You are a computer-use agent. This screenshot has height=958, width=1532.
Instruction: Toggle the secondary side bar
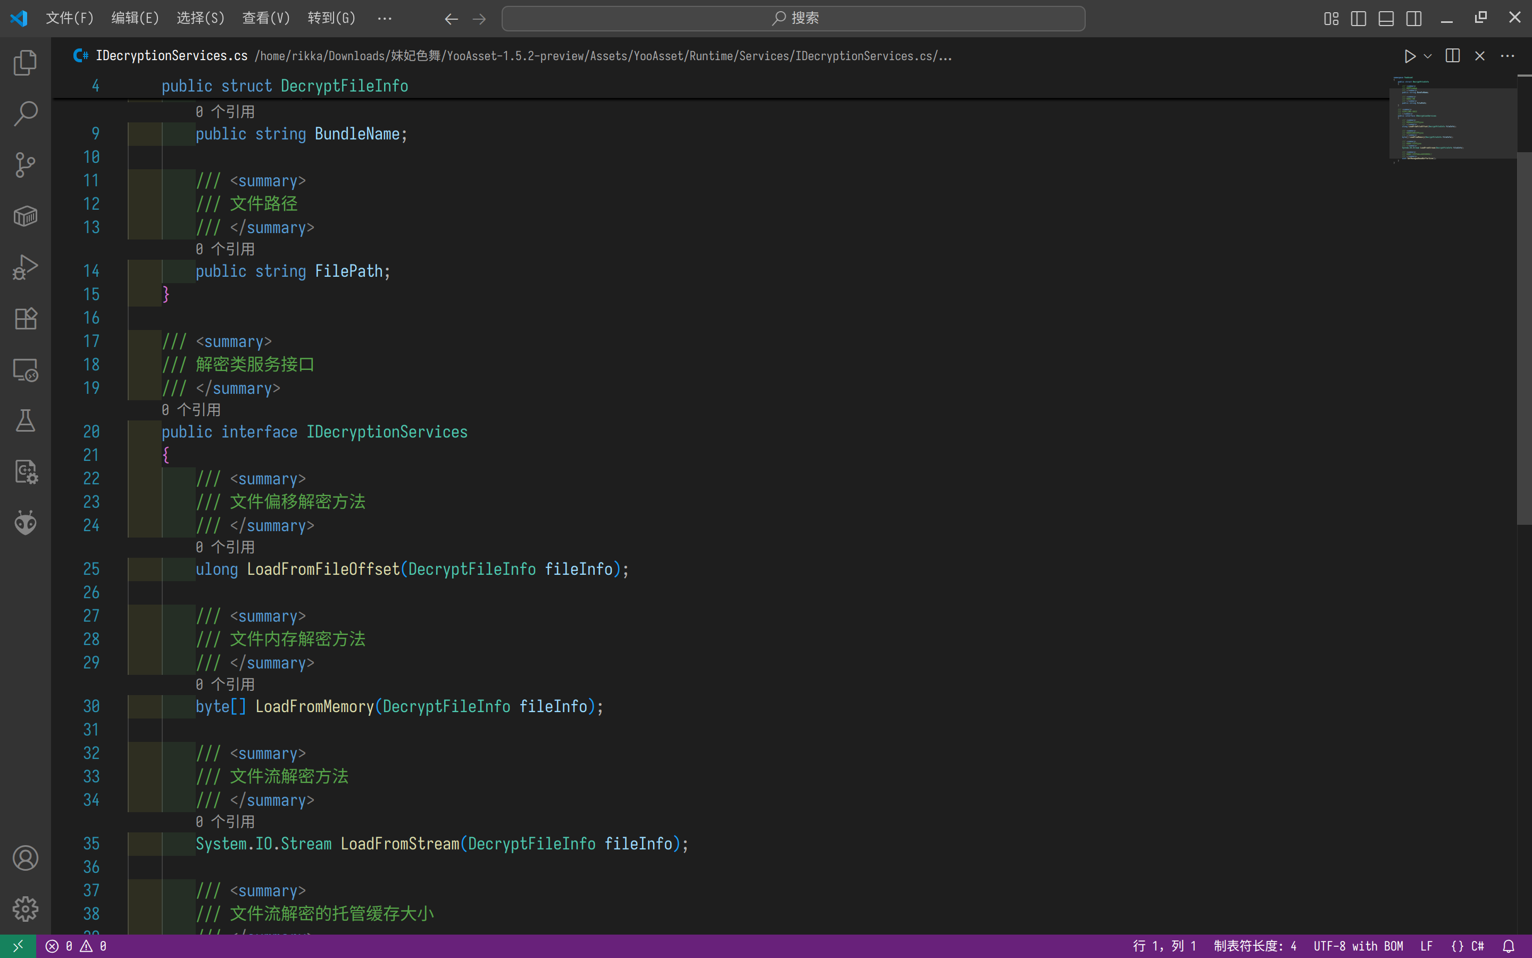1413,19
